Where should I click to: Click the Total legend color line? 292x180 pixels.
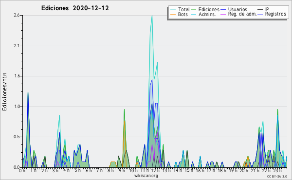pyautogui.click(x=173, y=10)
